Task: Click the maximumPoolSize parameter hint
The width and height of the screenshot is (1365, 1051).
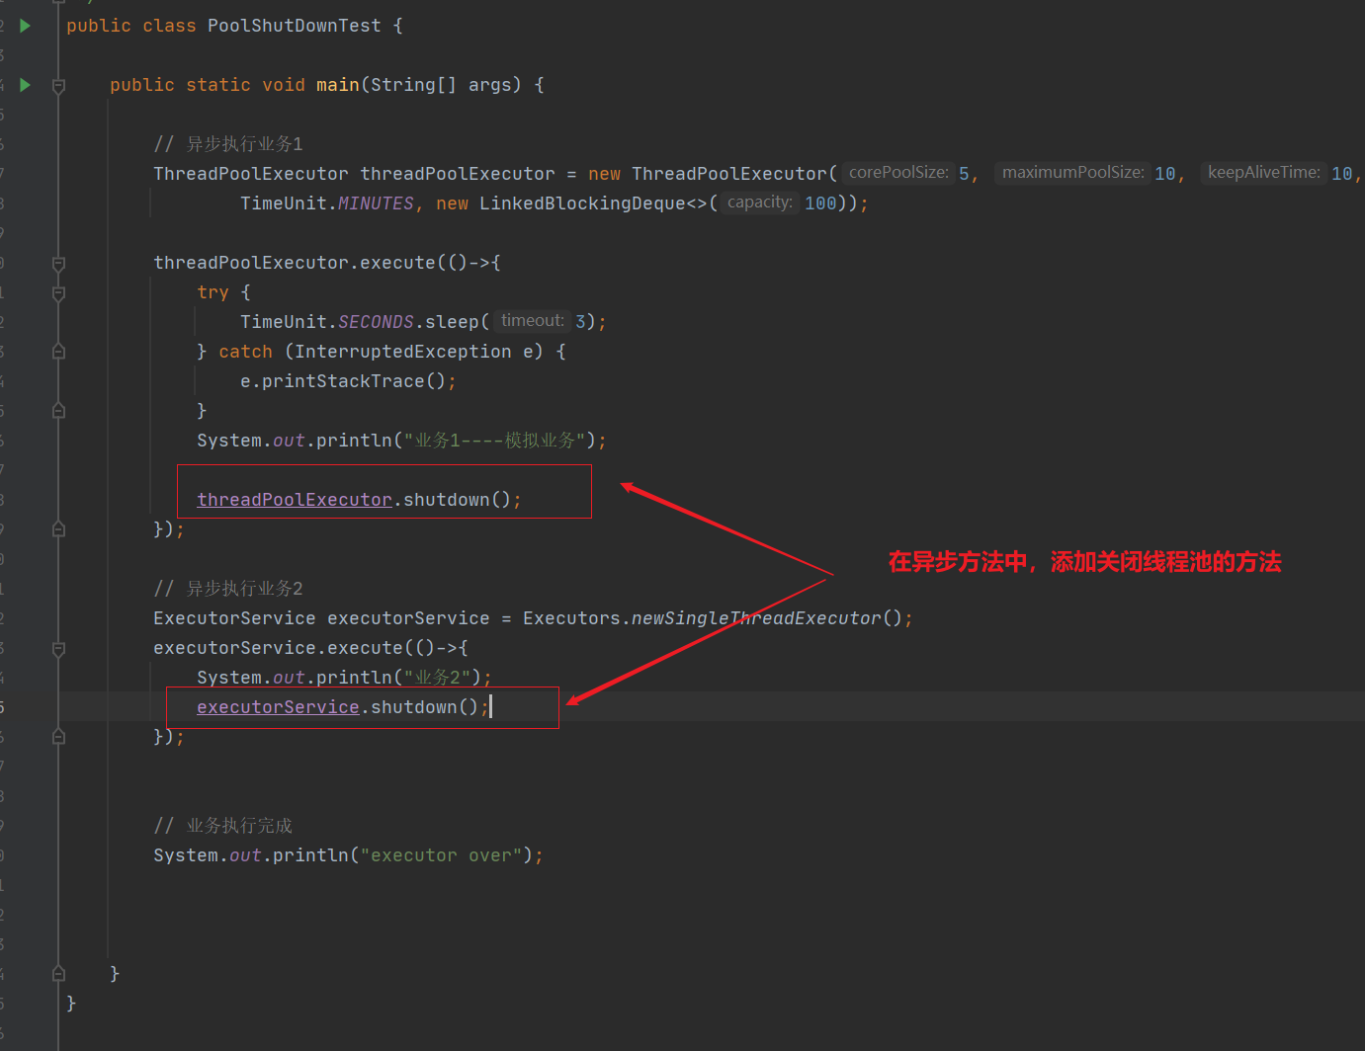Action: pyautogui.click(x=1073, y=173)
